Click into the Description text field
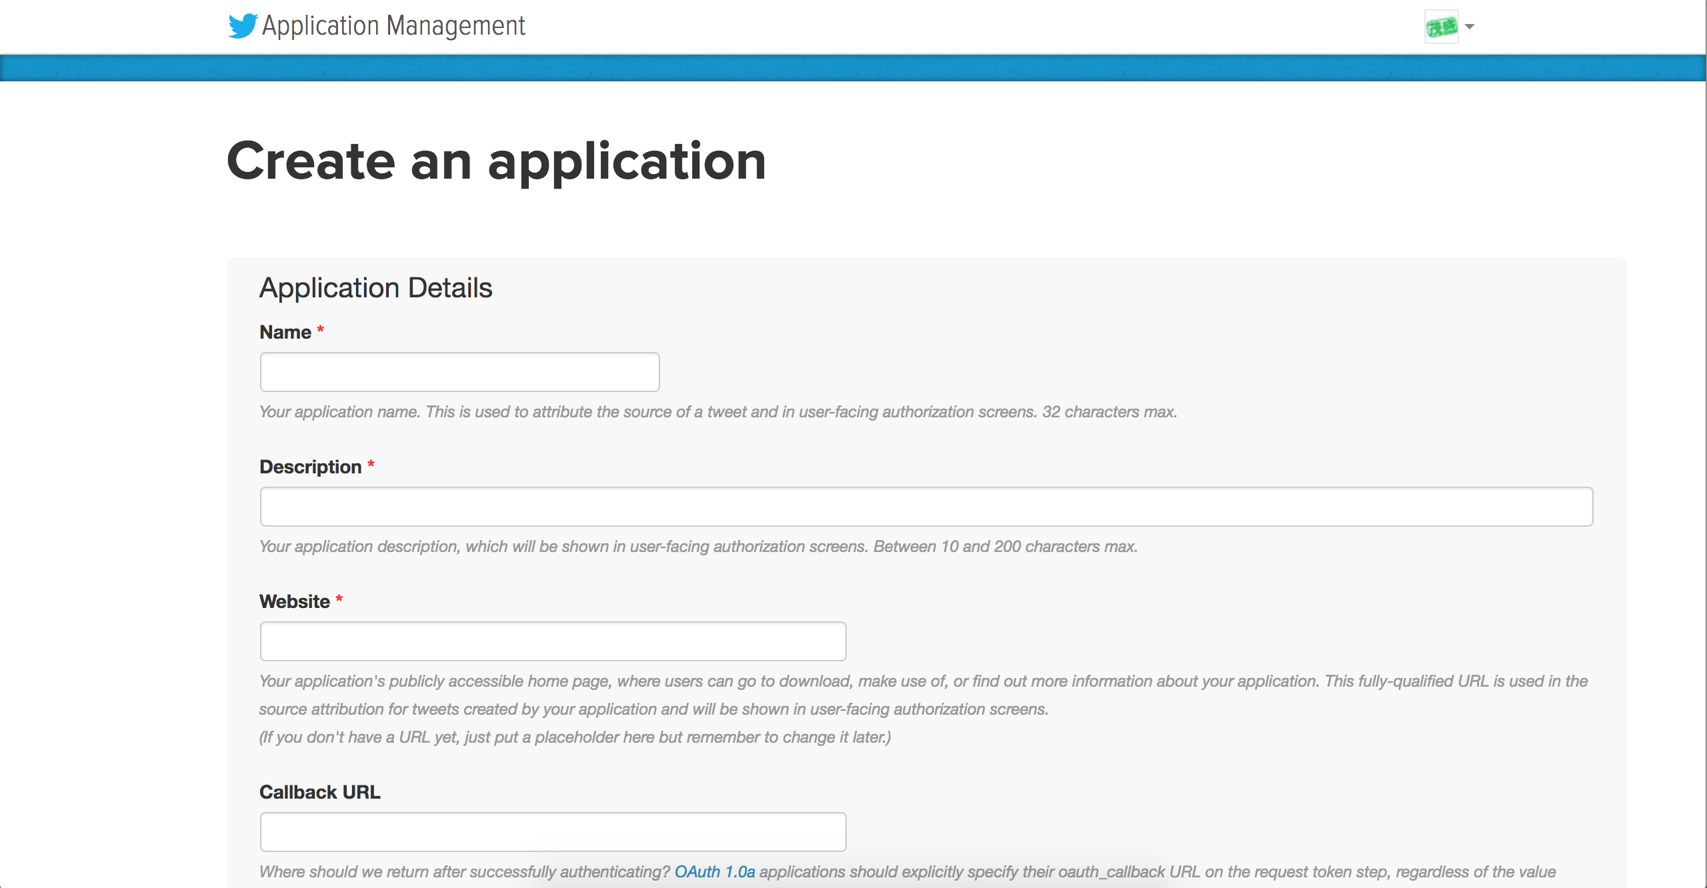Image resolution: width=1707 pixels, height=888 pixels. pos(926,507)
